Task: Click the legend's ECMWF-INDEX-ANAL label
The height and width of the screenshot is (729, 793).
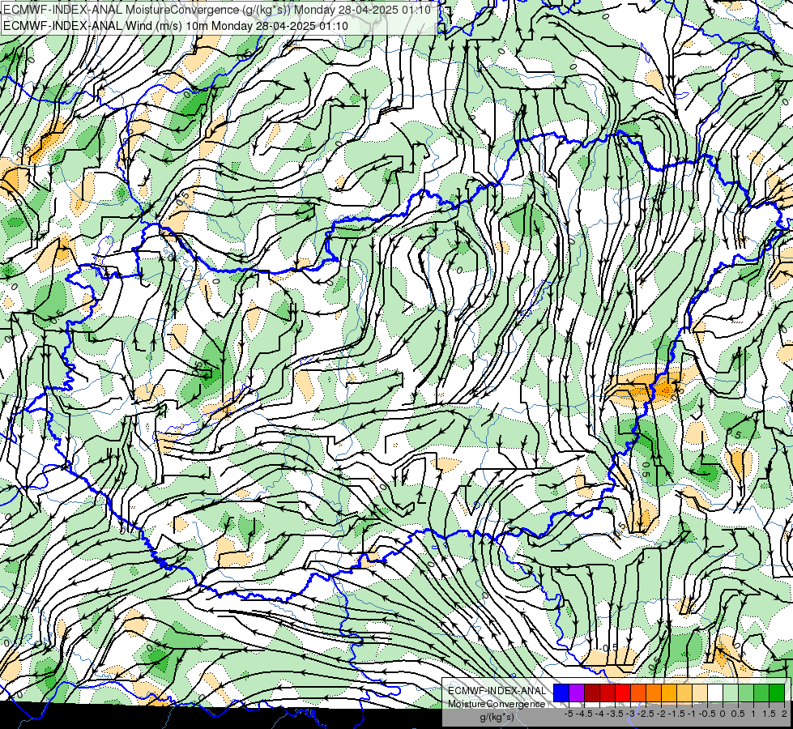Action: (497, 691)
